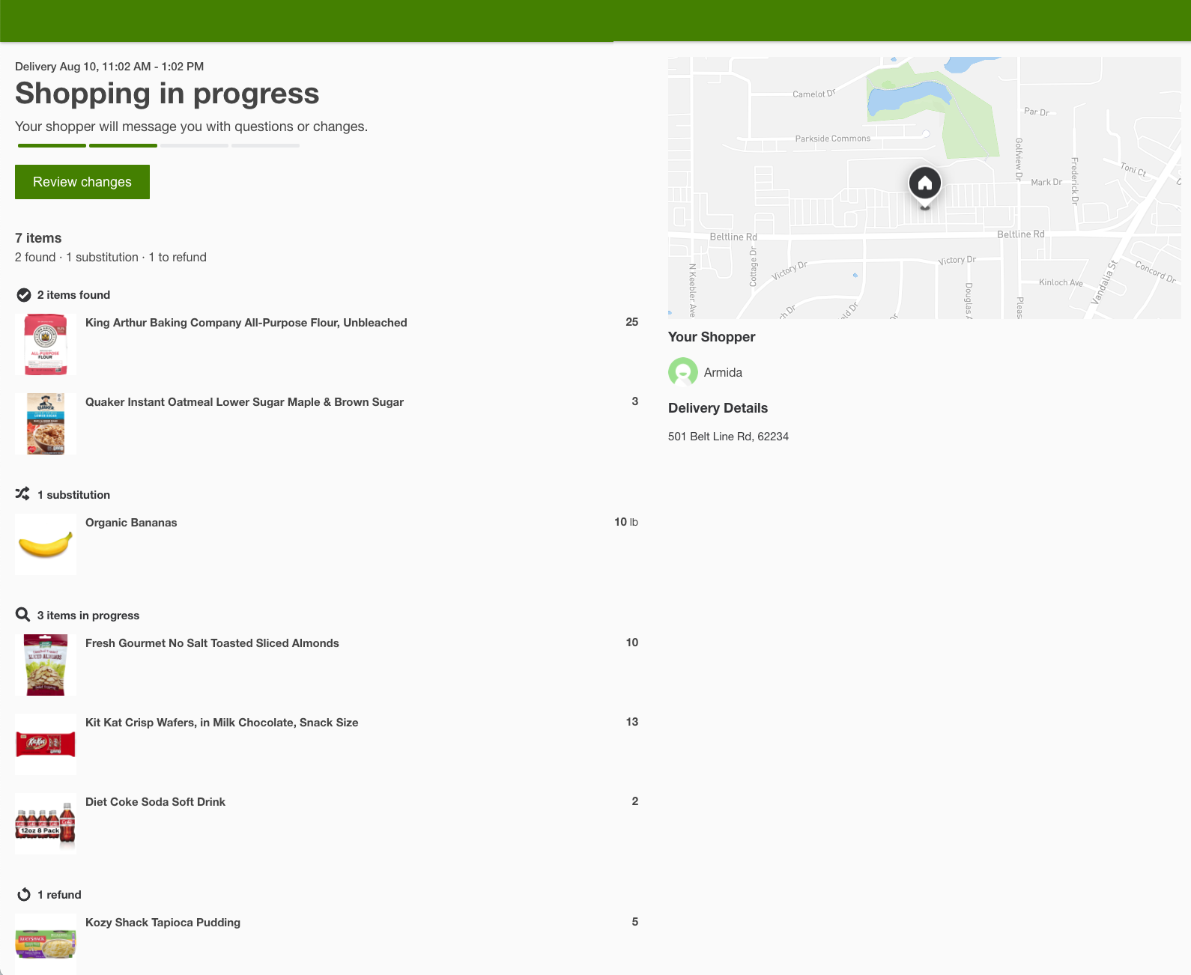Open the Fresh Gourmet Sliced Almonds thumbnail

(46, 665)
